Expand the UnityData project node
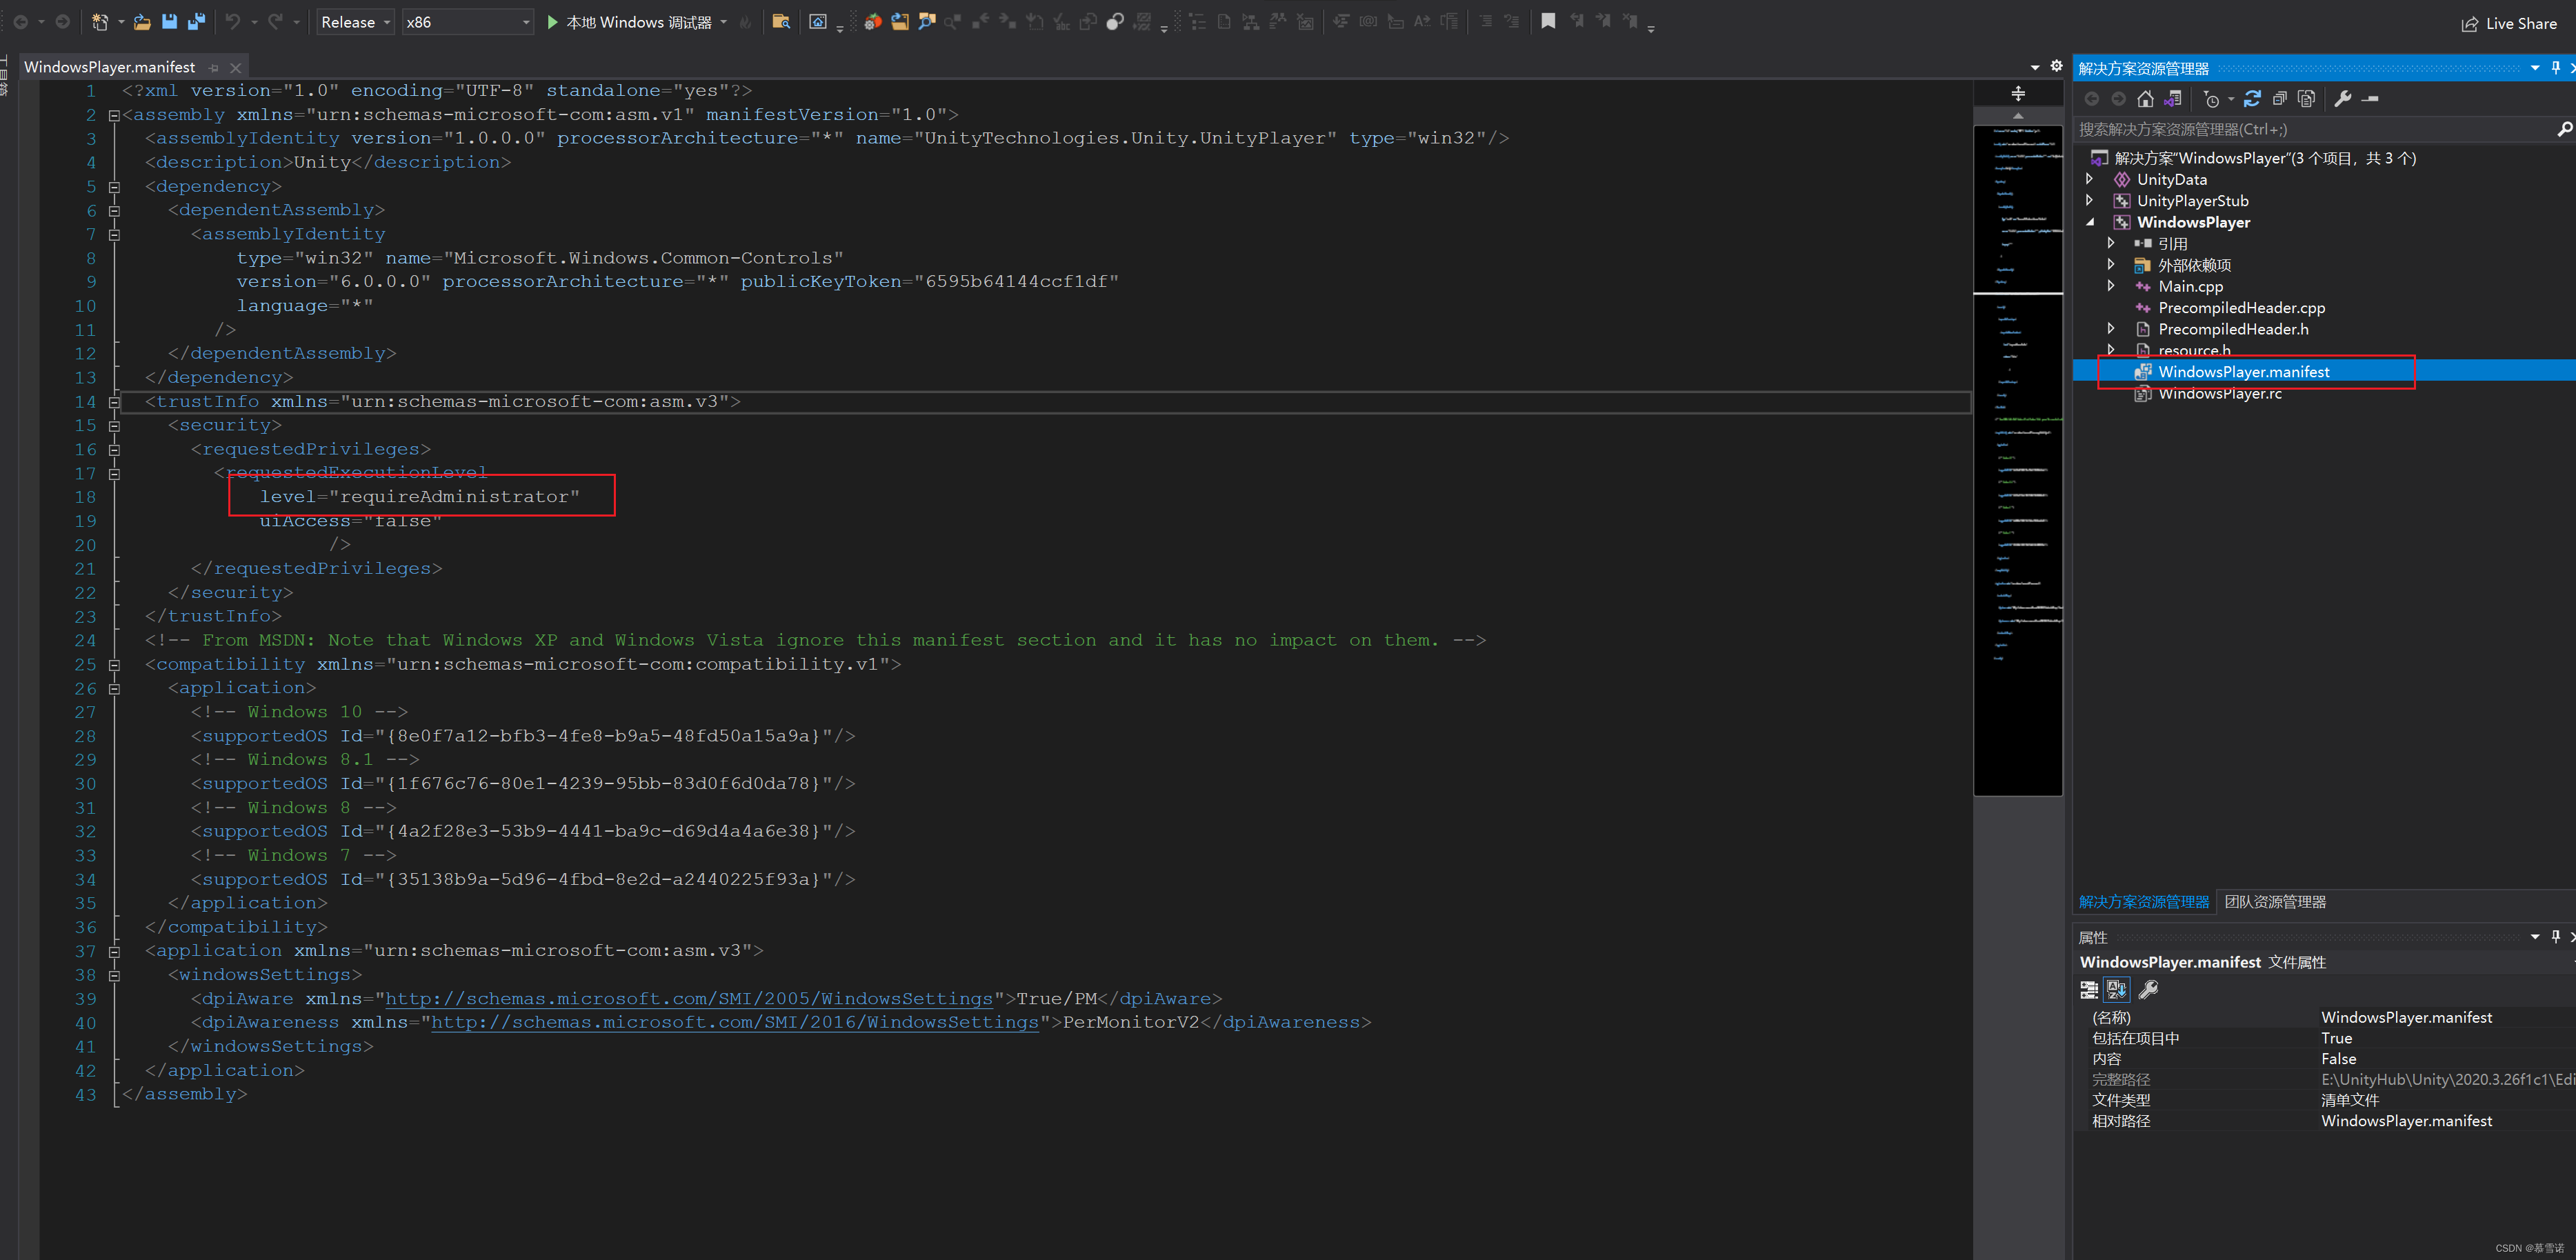The width and height of the screenshot is (2576, 1260). [x=2090, y=179]
